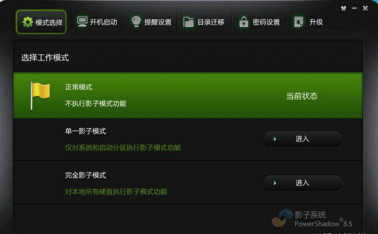The image size is (378, 234).
Task: Click the skin icon in title bar
Action: pos(343,8)
